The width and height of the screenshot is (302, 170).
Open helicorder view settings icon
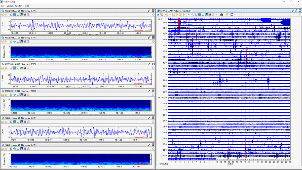point(162,15)
